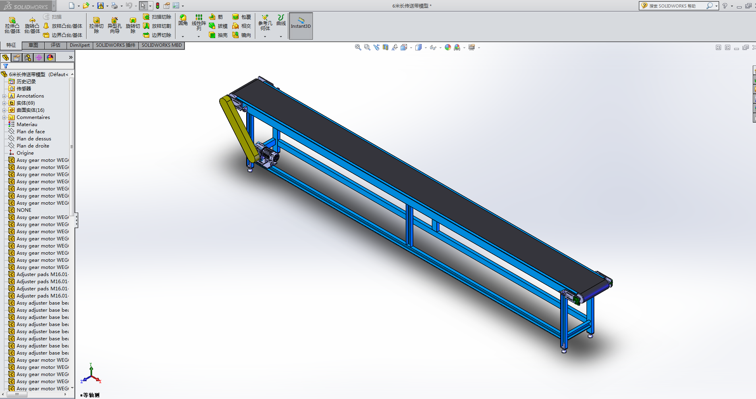The height and width of the screenshot is (399, 756).
Task: Click Previous View icon in view toolbar
Action: pyautogui.click(x=376, y=47)
